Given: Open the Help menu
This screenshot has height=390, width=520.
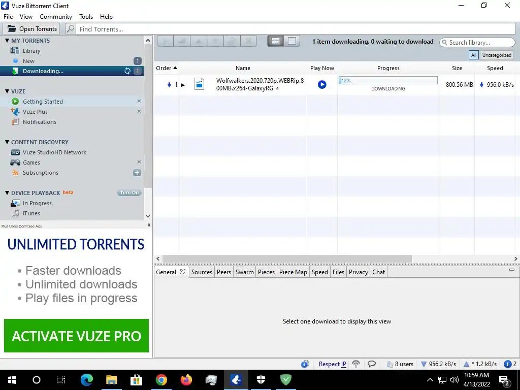Looking at the screenshot, I should click(106, 17).
